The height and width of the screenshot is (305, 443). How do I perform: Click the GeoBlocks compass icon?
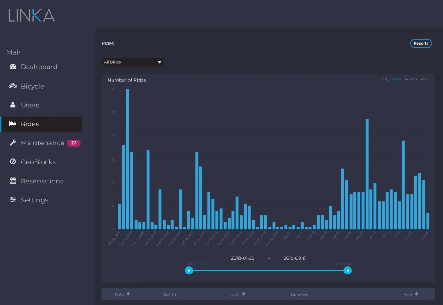[13, 162]
